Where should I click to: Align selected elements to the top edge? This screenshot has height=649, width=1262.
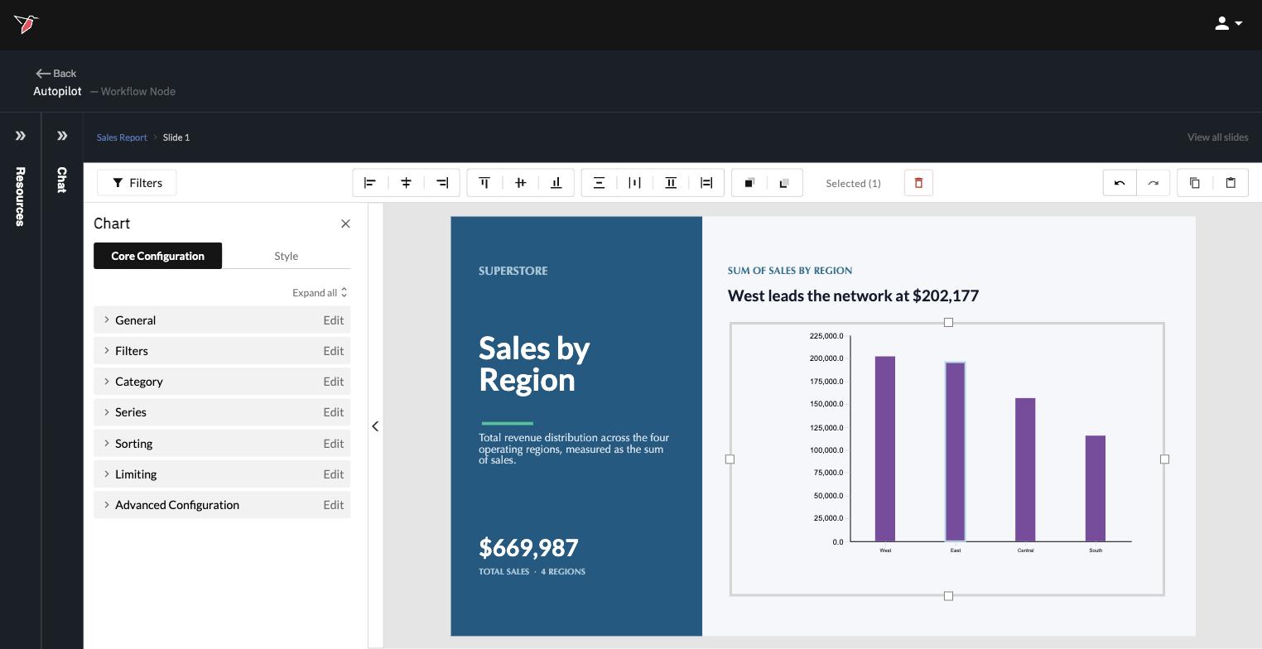pyautogui.click(x=484, y=183)
